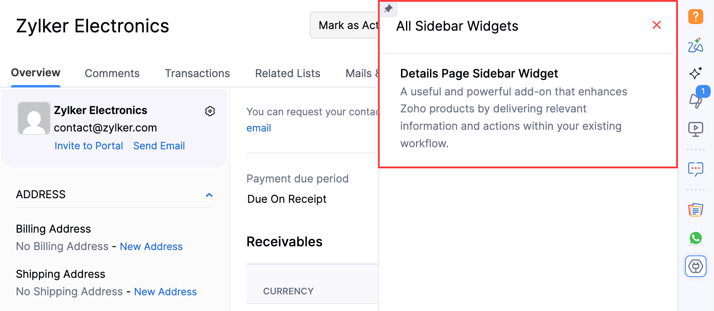Add a New Address for billing
Screen dimensions: 714x311
pos(151,246)
